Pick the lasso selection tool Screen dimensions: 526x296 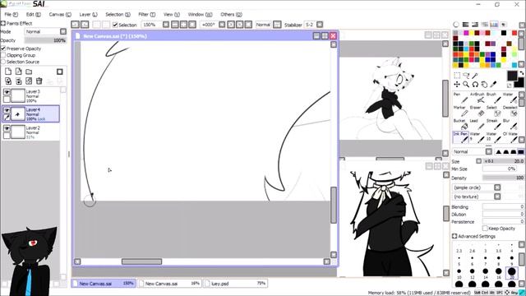(466, 76)
